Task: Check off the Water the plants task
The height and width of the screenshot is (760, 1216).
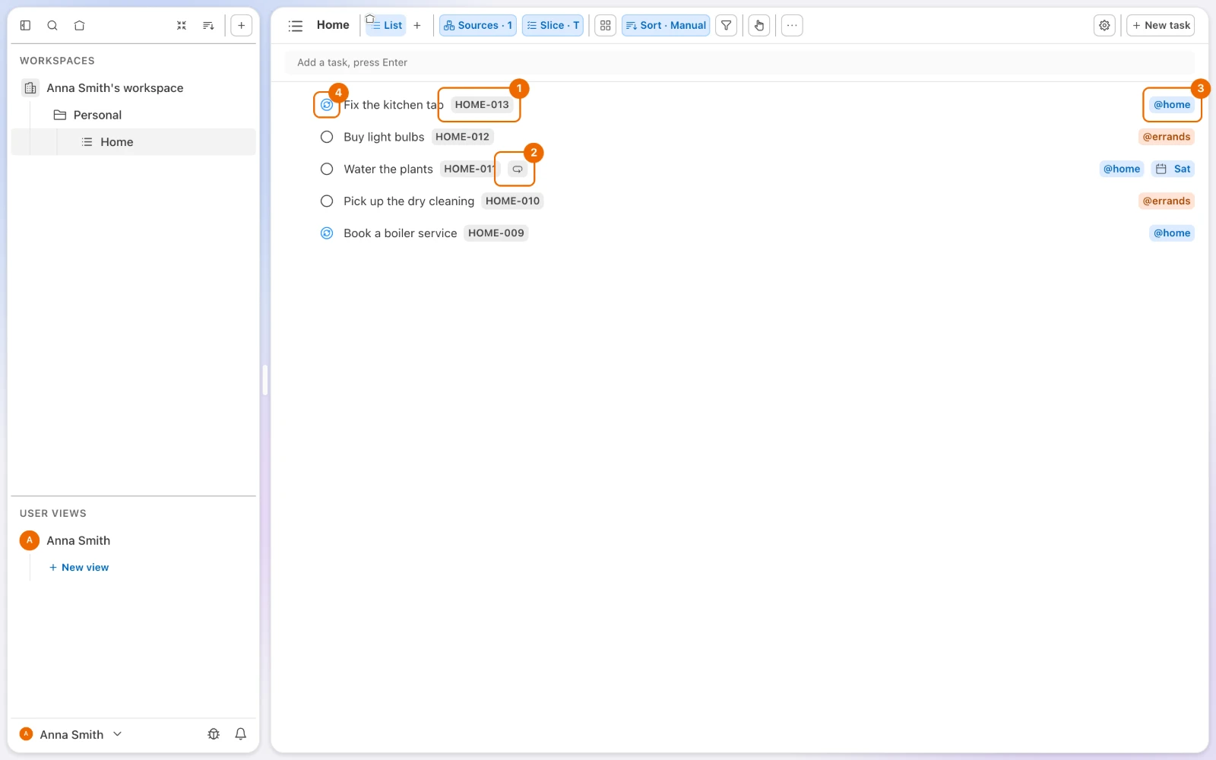Action: 327,169
